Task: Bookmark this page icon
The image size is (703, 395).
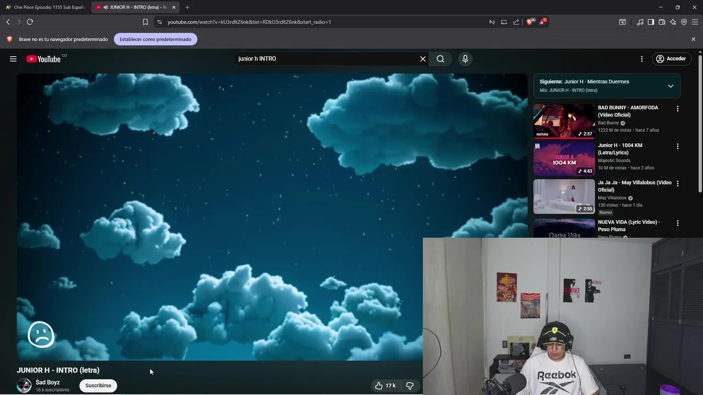Action: click(x=145, y=22)
